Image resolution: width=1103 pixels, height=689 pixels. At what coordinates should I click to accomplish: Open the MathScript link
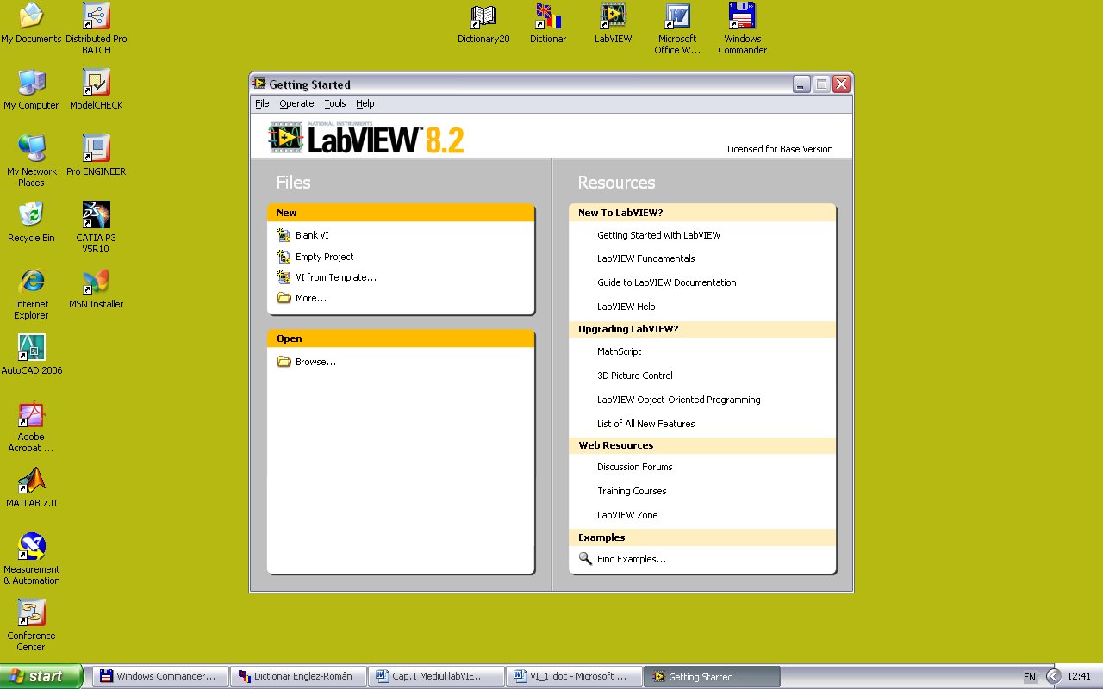pyautogui.click(x=620, y=351)
